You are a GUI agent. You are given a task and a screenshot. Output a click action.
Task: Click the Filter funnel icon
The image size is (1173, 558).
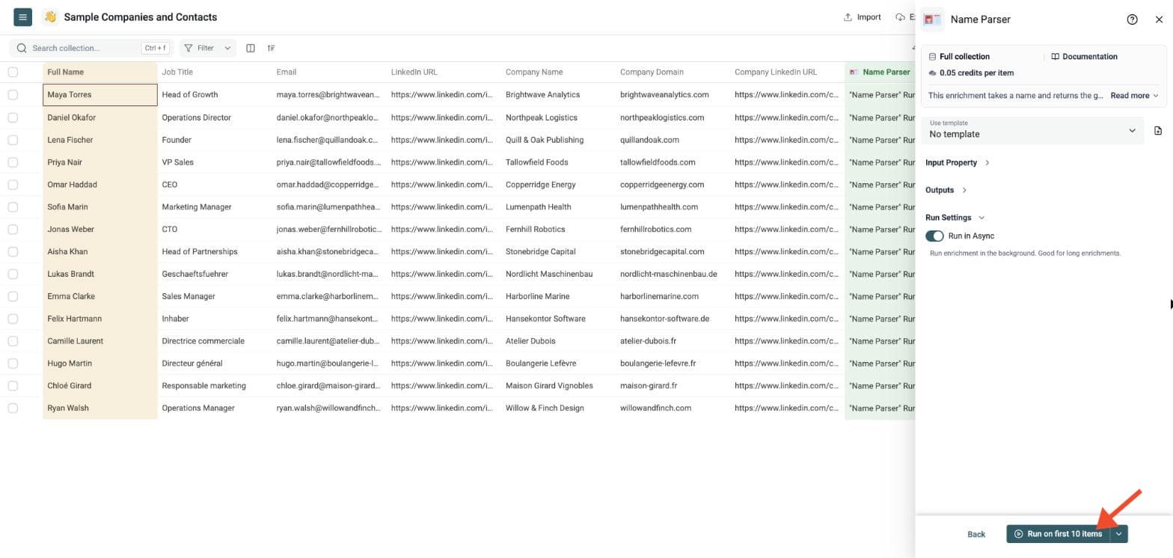(x=189, y=48)
